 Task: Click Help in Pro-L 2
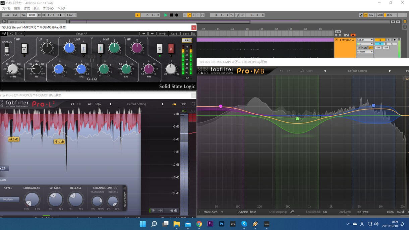point(183,104)
